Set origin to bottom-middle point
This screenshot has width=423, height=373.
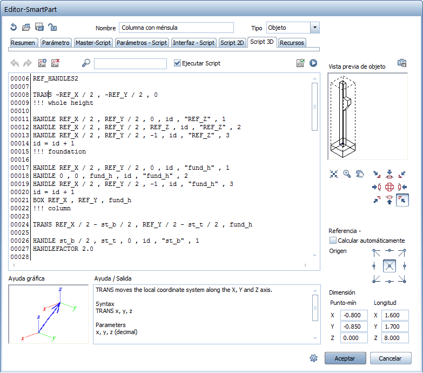390,281
